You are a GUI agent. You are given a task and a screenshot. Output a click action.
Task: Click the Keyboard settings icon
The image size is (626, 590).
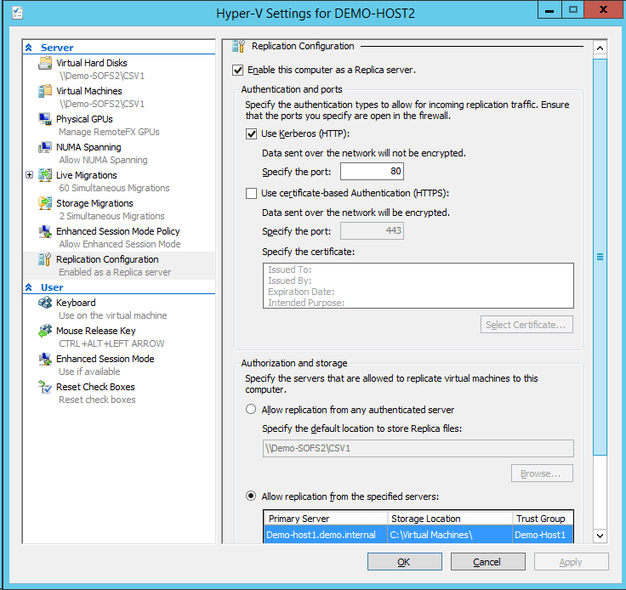click(x=45, y=303)
